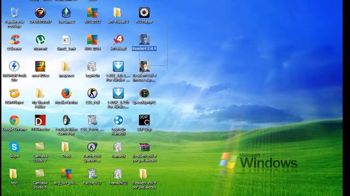
Task: Select the Parche bot Spanish icon
Action: 92,147
